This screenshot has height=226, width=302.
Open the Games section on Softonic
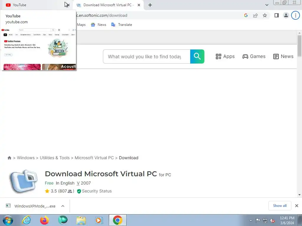click(x=254, y=56)
